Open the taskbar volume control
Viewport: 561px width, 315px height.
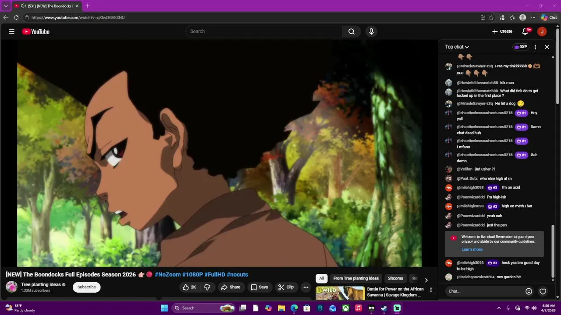[x=534, y=308]
